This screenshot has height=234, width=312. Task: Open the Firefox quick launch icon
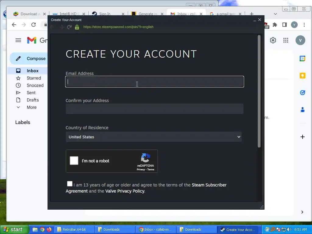point(49,229)
